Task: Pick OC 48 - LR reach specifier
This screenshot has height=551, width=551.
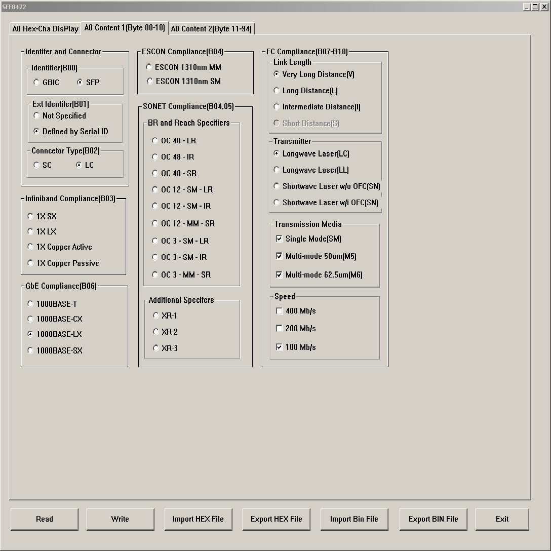Action: click(154, 141)
